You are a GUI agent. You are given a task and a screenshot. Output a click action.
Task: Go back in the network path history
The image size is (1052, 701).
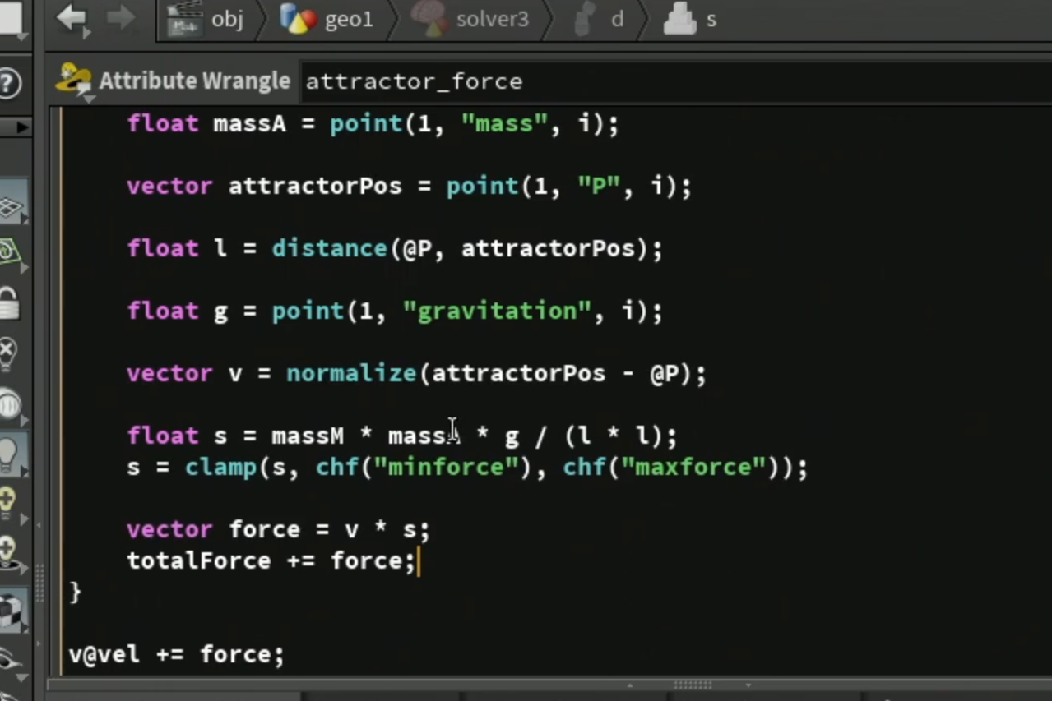72,18
